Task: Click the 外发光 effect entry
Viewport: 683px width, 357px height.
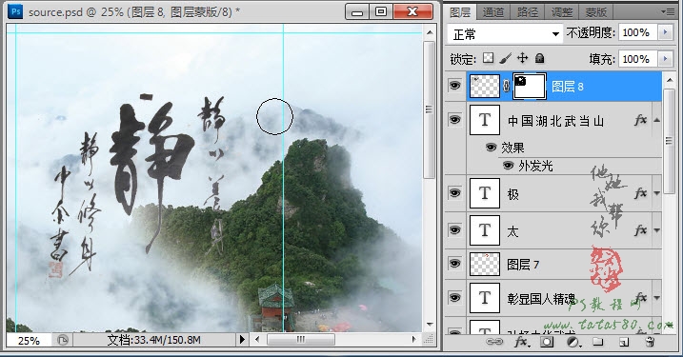Action: [535, 166]
